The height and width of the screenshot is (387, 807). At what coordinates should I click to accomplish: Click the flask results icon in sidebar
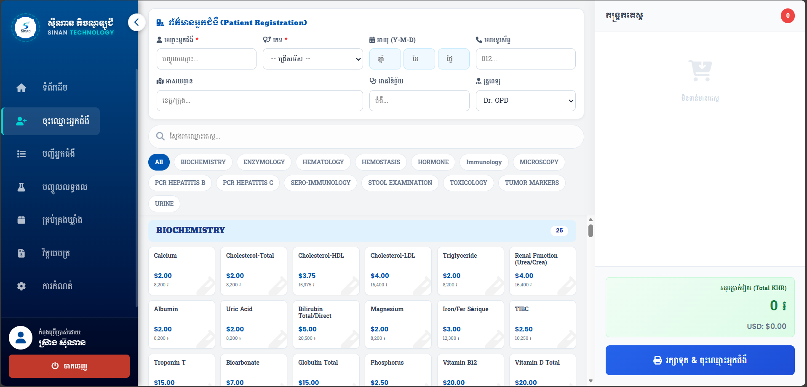pyautogui.click(x=21, y=187)
